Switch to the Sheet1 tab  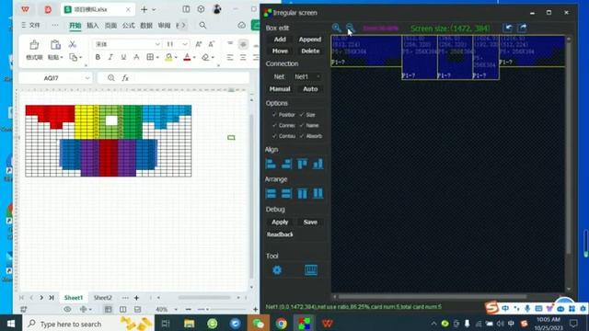(74, 298)
